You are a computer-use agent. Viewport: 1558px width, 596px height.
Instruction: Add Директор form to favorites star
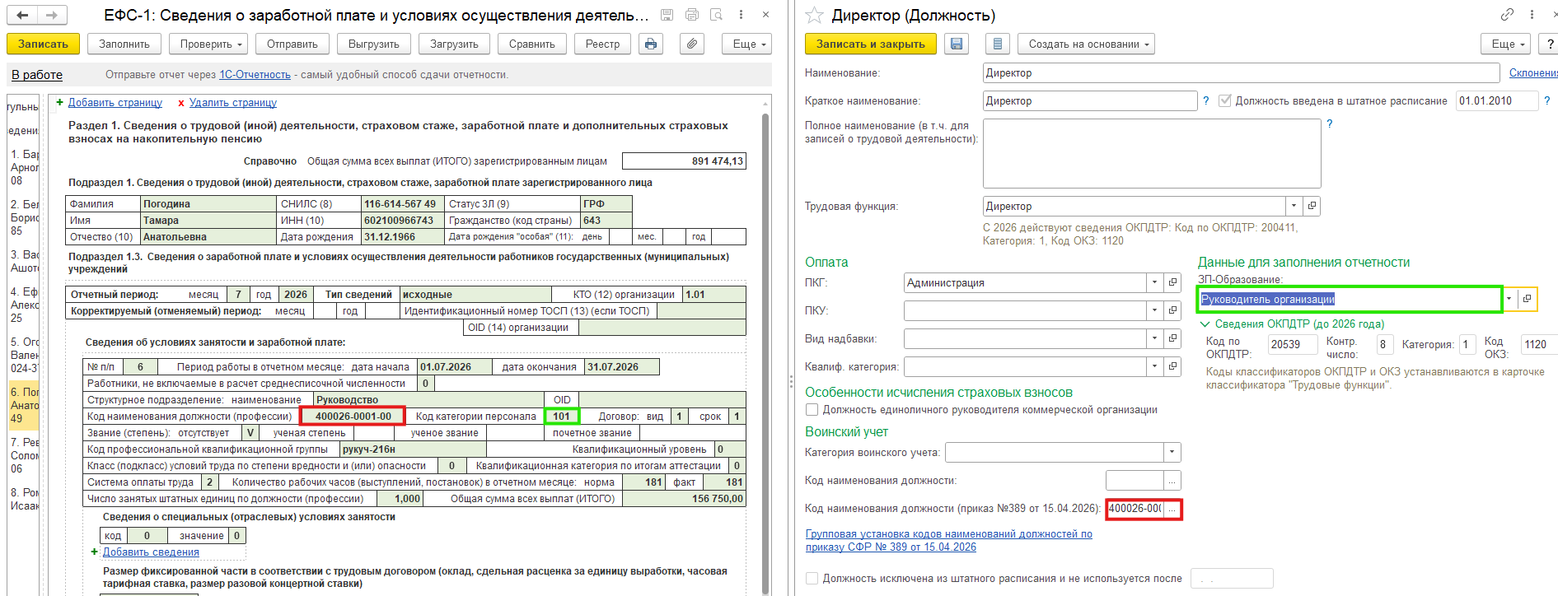pyautogui.click(x=814, y=15)
